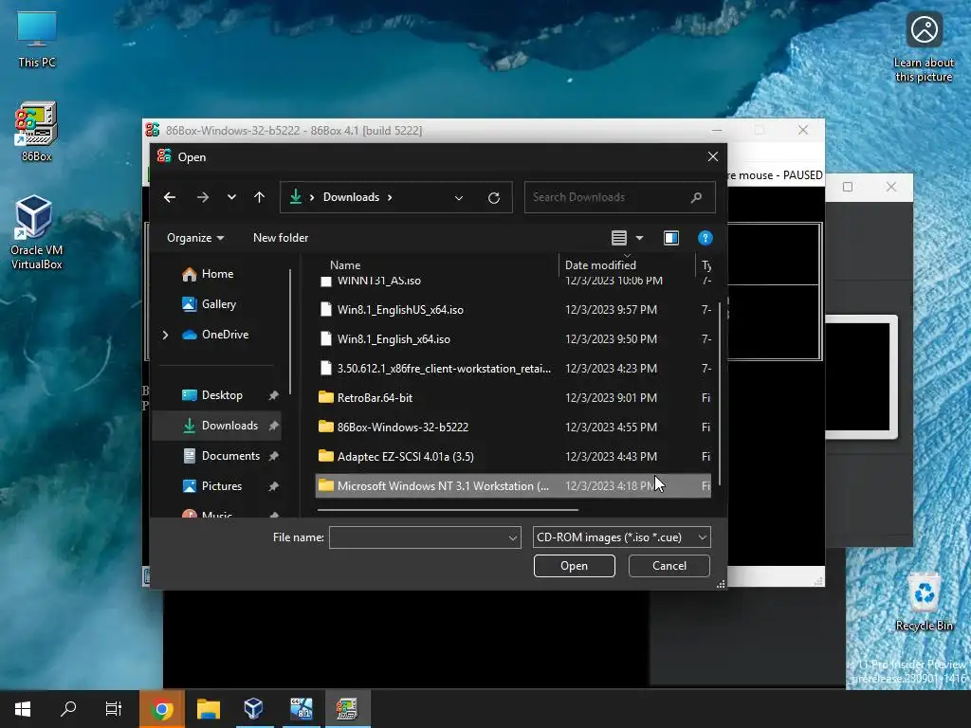Create a New folder

tap(281, 238)
